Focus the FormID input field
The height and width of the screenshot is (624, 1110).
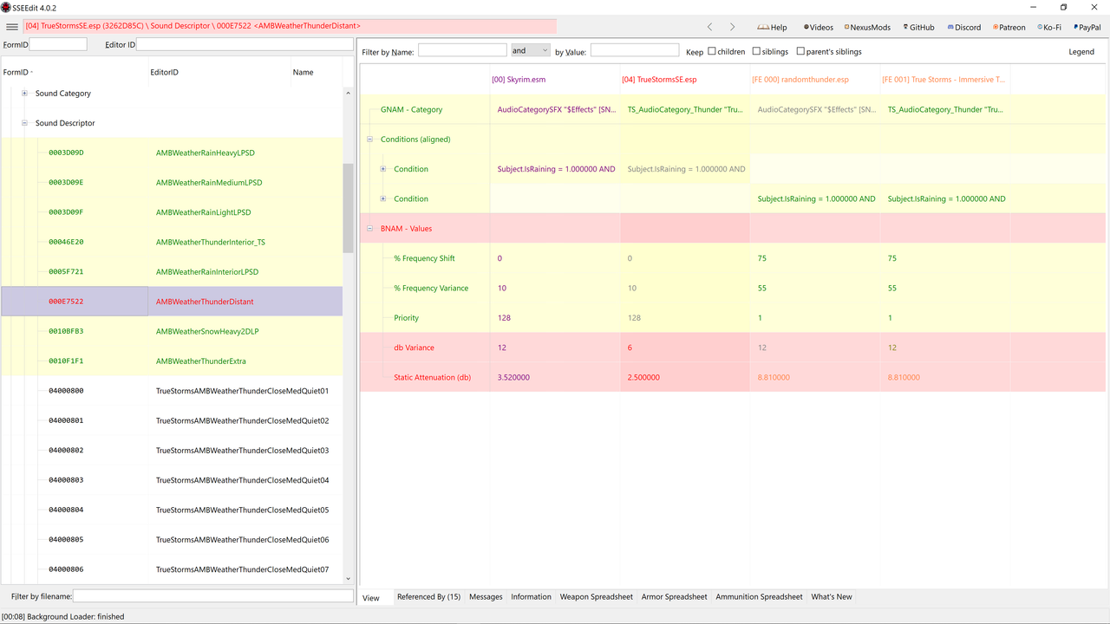point(58,43)
